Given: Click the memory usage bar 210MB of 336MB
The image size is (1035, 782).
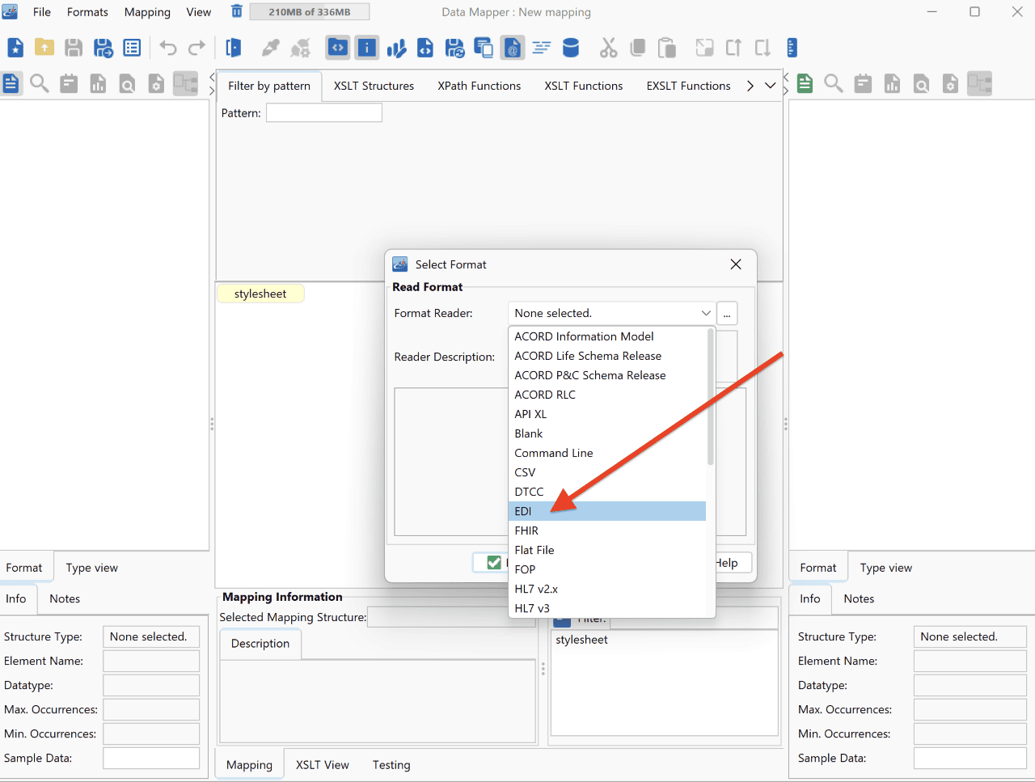Looking at the screenshot, I should [310, 12].
